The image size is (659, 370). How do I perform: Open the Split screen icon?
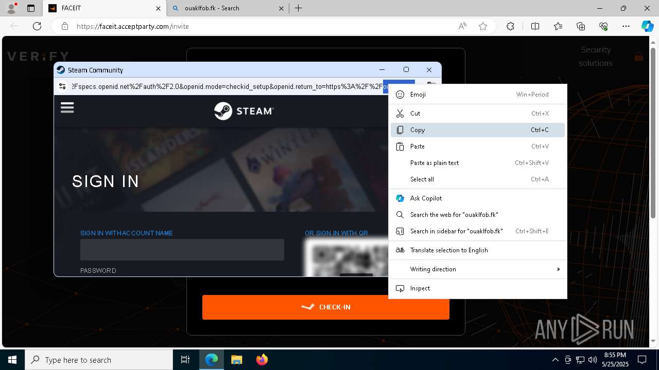pos(535,26)
